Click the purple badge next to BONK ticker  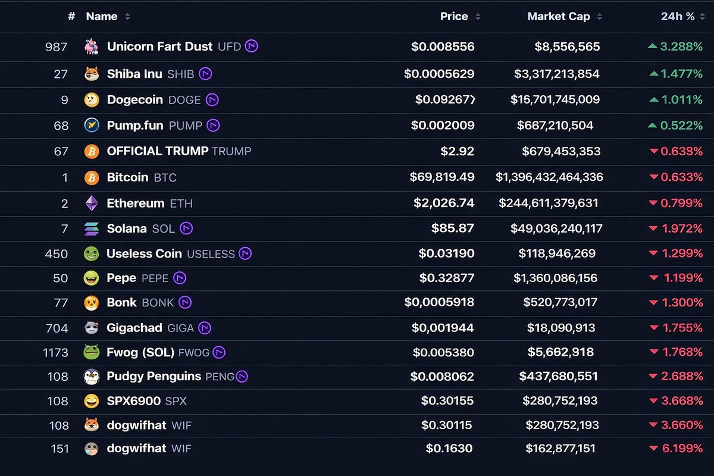[185, 303]
